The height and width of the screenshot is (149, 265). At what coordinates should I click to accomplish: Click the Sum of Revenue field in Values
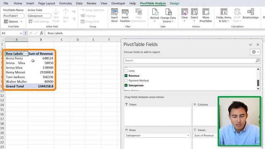pos(205,135)
